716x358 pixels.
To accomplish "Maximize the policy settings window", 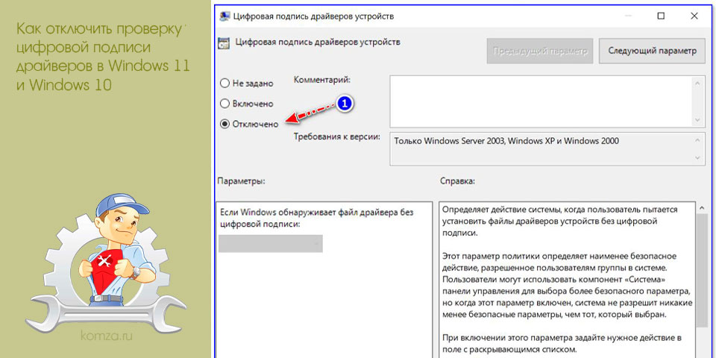I will click(661, 16).
